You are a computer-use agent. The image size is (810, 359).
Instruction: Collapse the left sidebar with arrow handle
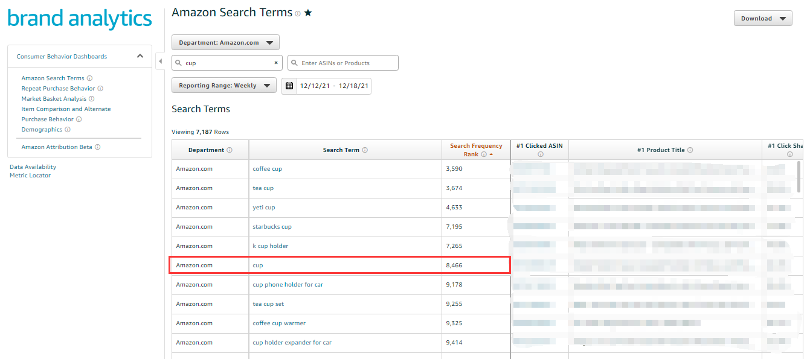pos(160,62)
